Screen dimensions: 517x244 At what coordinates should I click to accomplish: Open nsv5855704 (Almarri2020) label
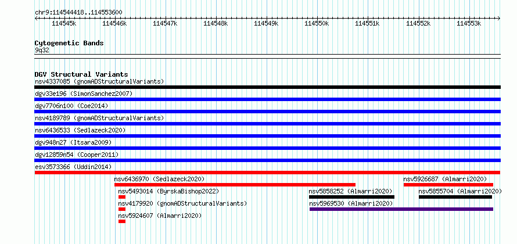click(x=460, y=191)
